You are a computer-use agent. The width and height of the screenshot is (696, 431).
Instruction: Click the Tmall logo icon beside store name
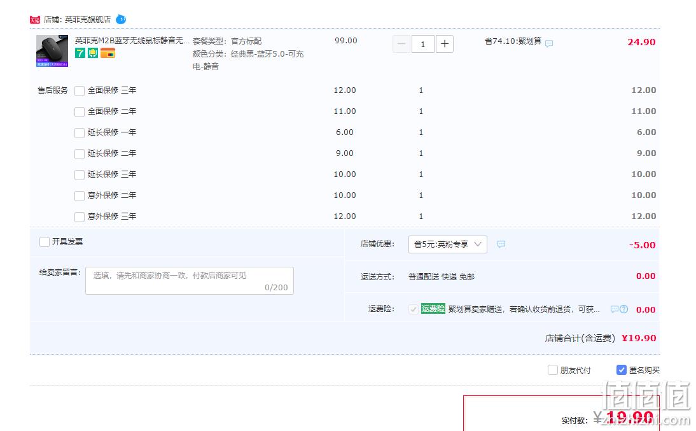pos(35,20)
